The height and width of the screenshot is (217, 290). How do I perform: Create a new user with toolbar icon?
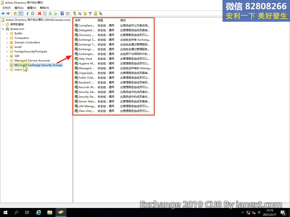(74, 13)
